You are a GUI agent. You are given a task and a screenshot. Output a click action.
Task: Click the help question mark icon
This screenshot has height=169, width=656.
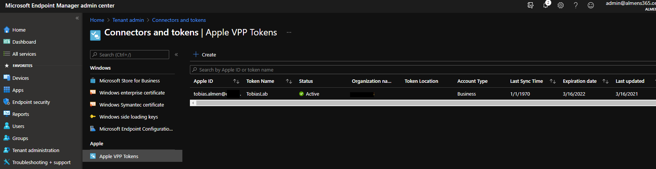click(576, 5)
